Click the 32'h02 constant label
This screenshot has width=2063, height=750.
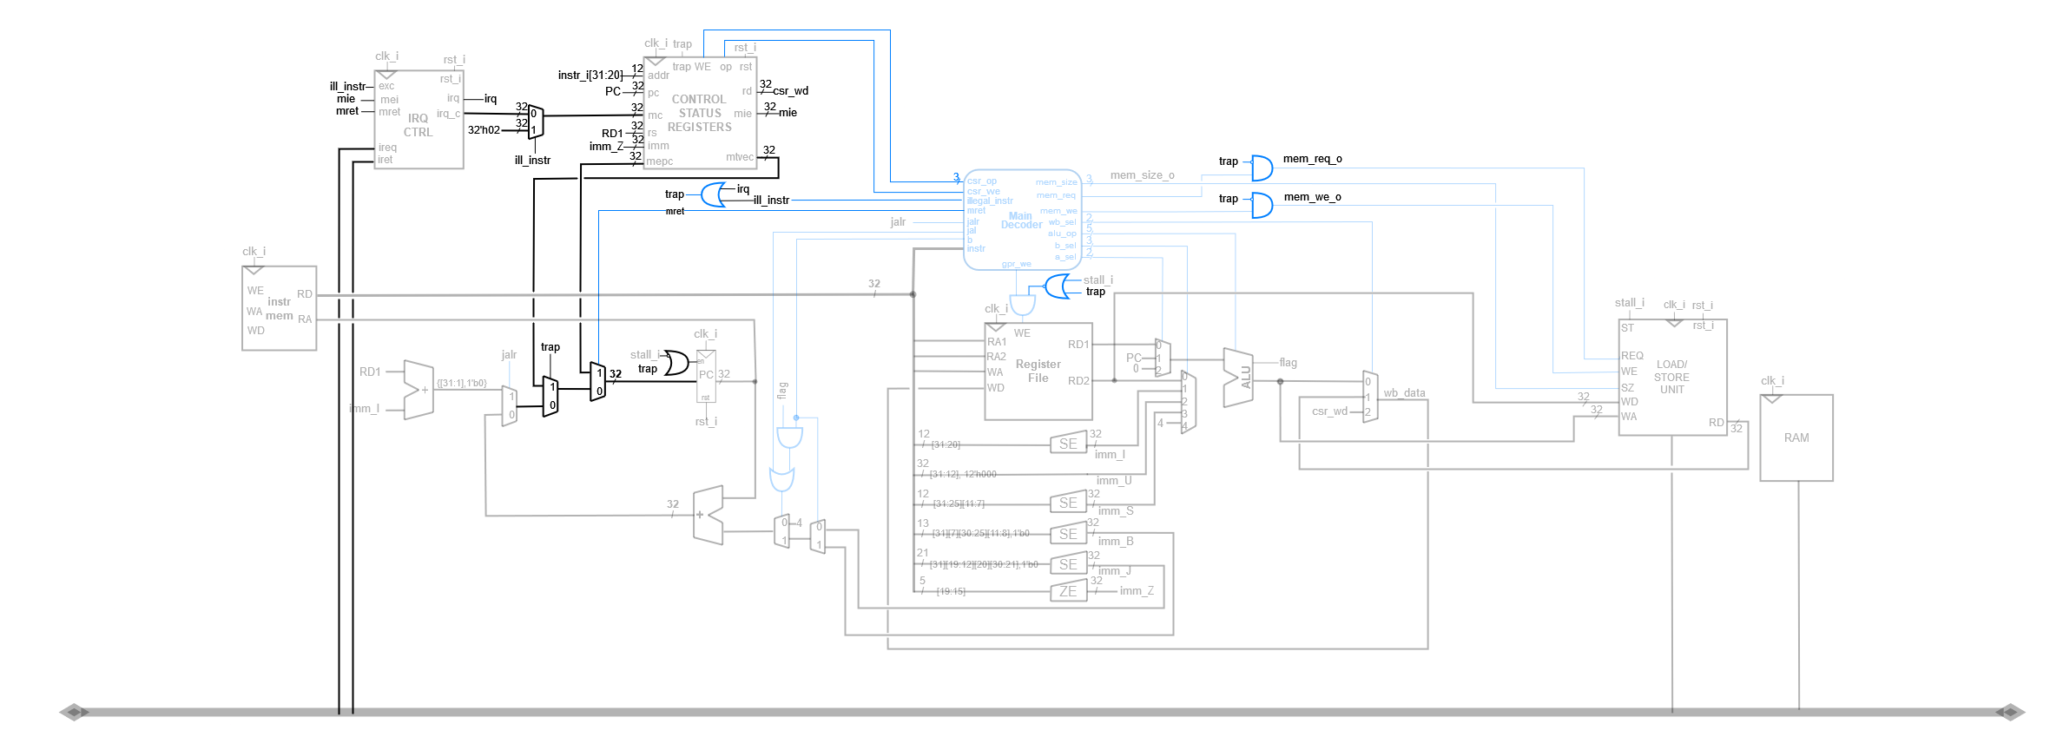(x=484, y=130)
